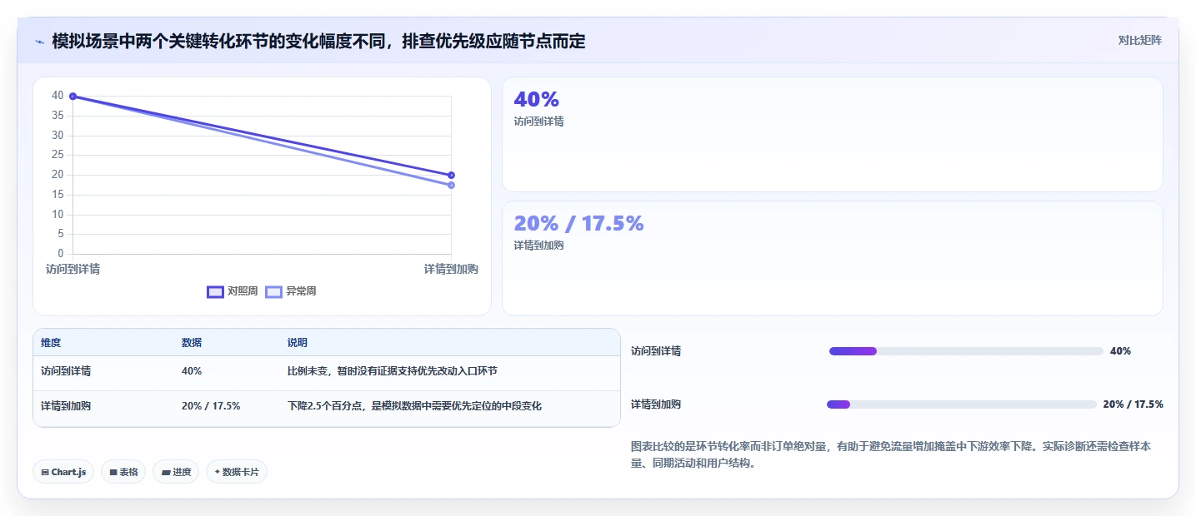Click the chart data point at 40

73,97
